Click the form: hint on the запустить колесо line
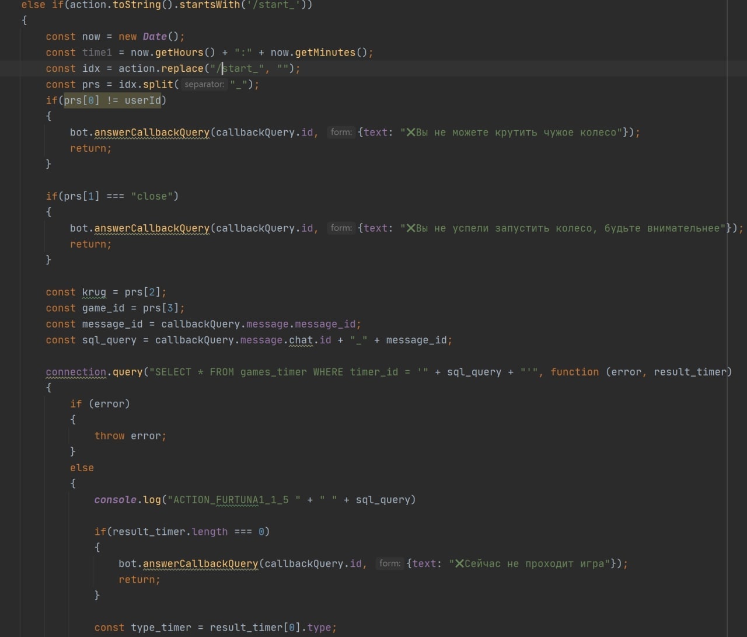 (341, 228)
